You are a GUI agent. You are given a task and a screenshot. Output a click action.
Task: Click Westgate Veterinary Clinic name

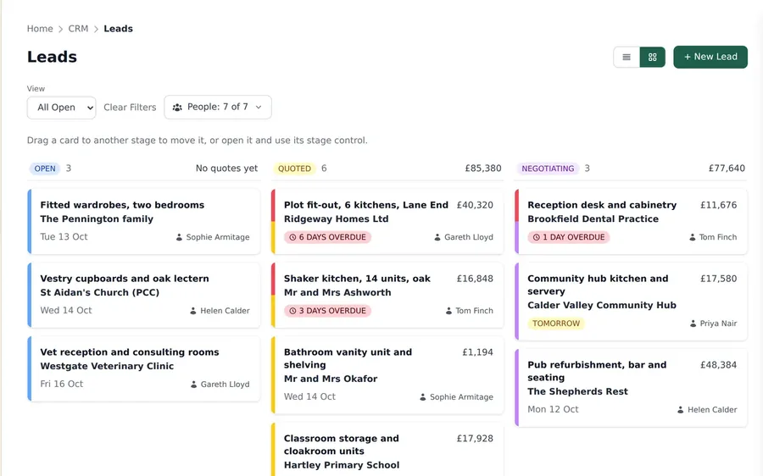[107, 366]
